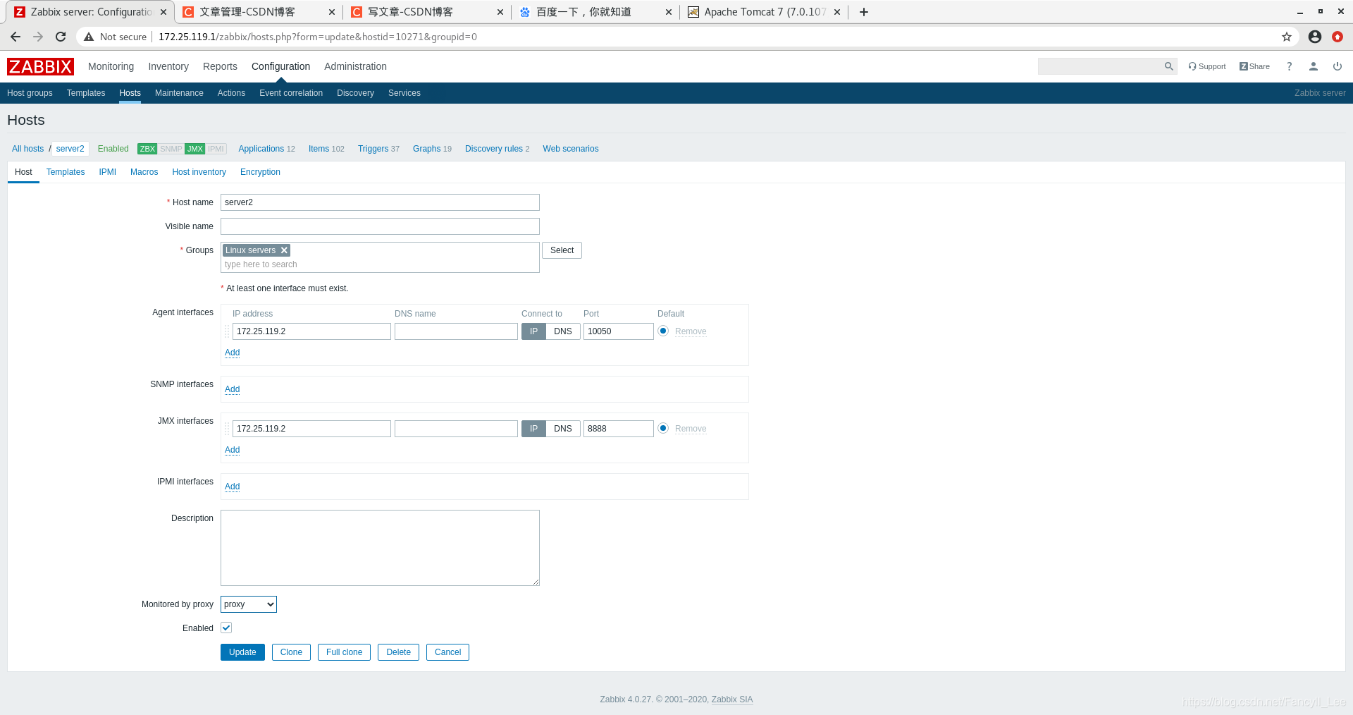Click the Cancel button
The image size is (1353, 715).
tap(447, 652)
